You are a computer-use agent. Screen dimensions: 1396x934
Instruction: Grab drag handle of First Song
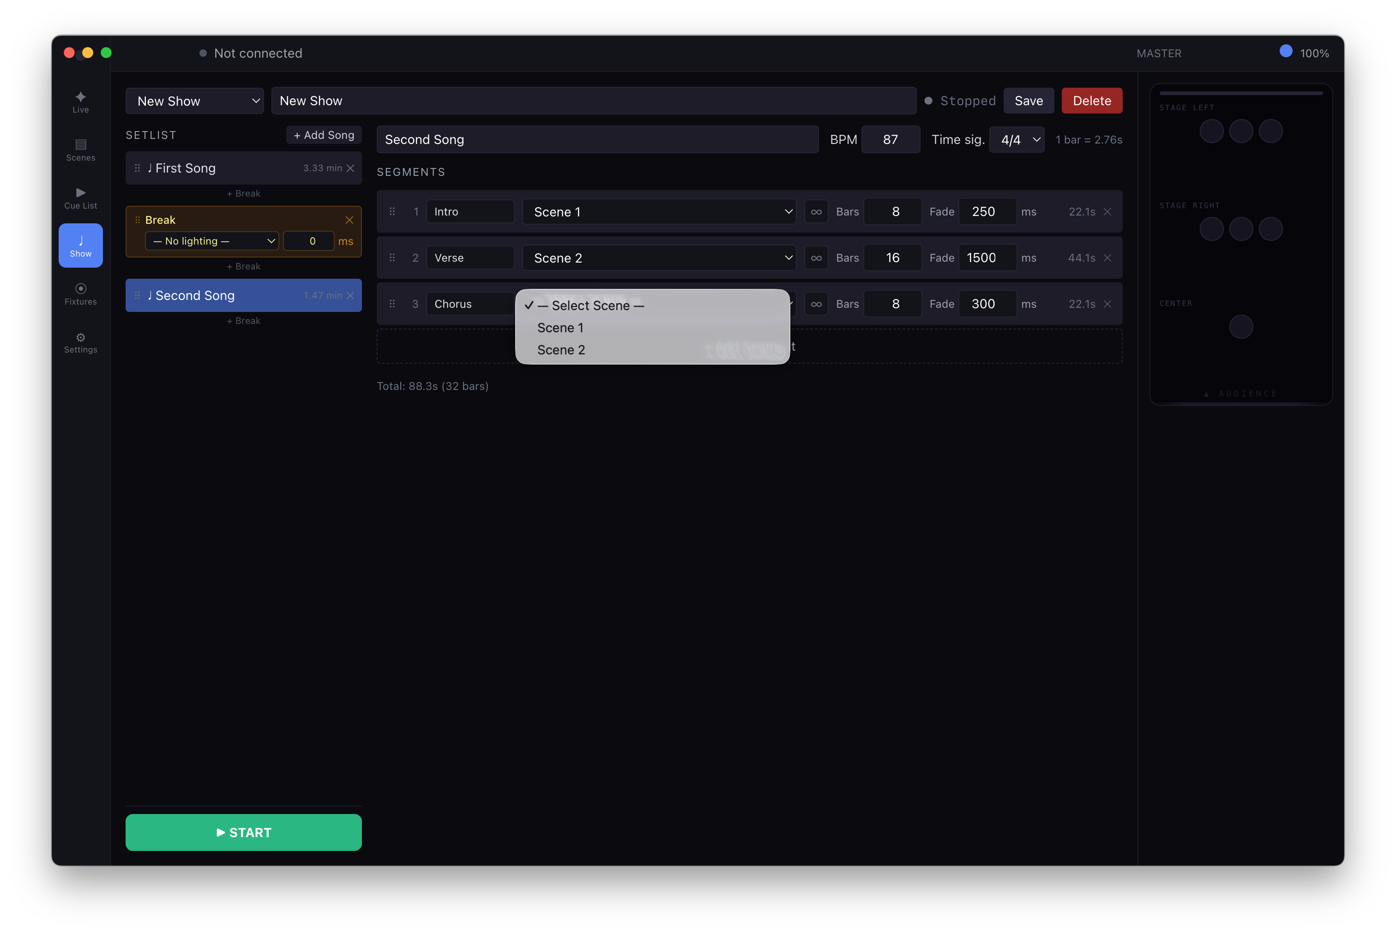[x=137, y=168]
